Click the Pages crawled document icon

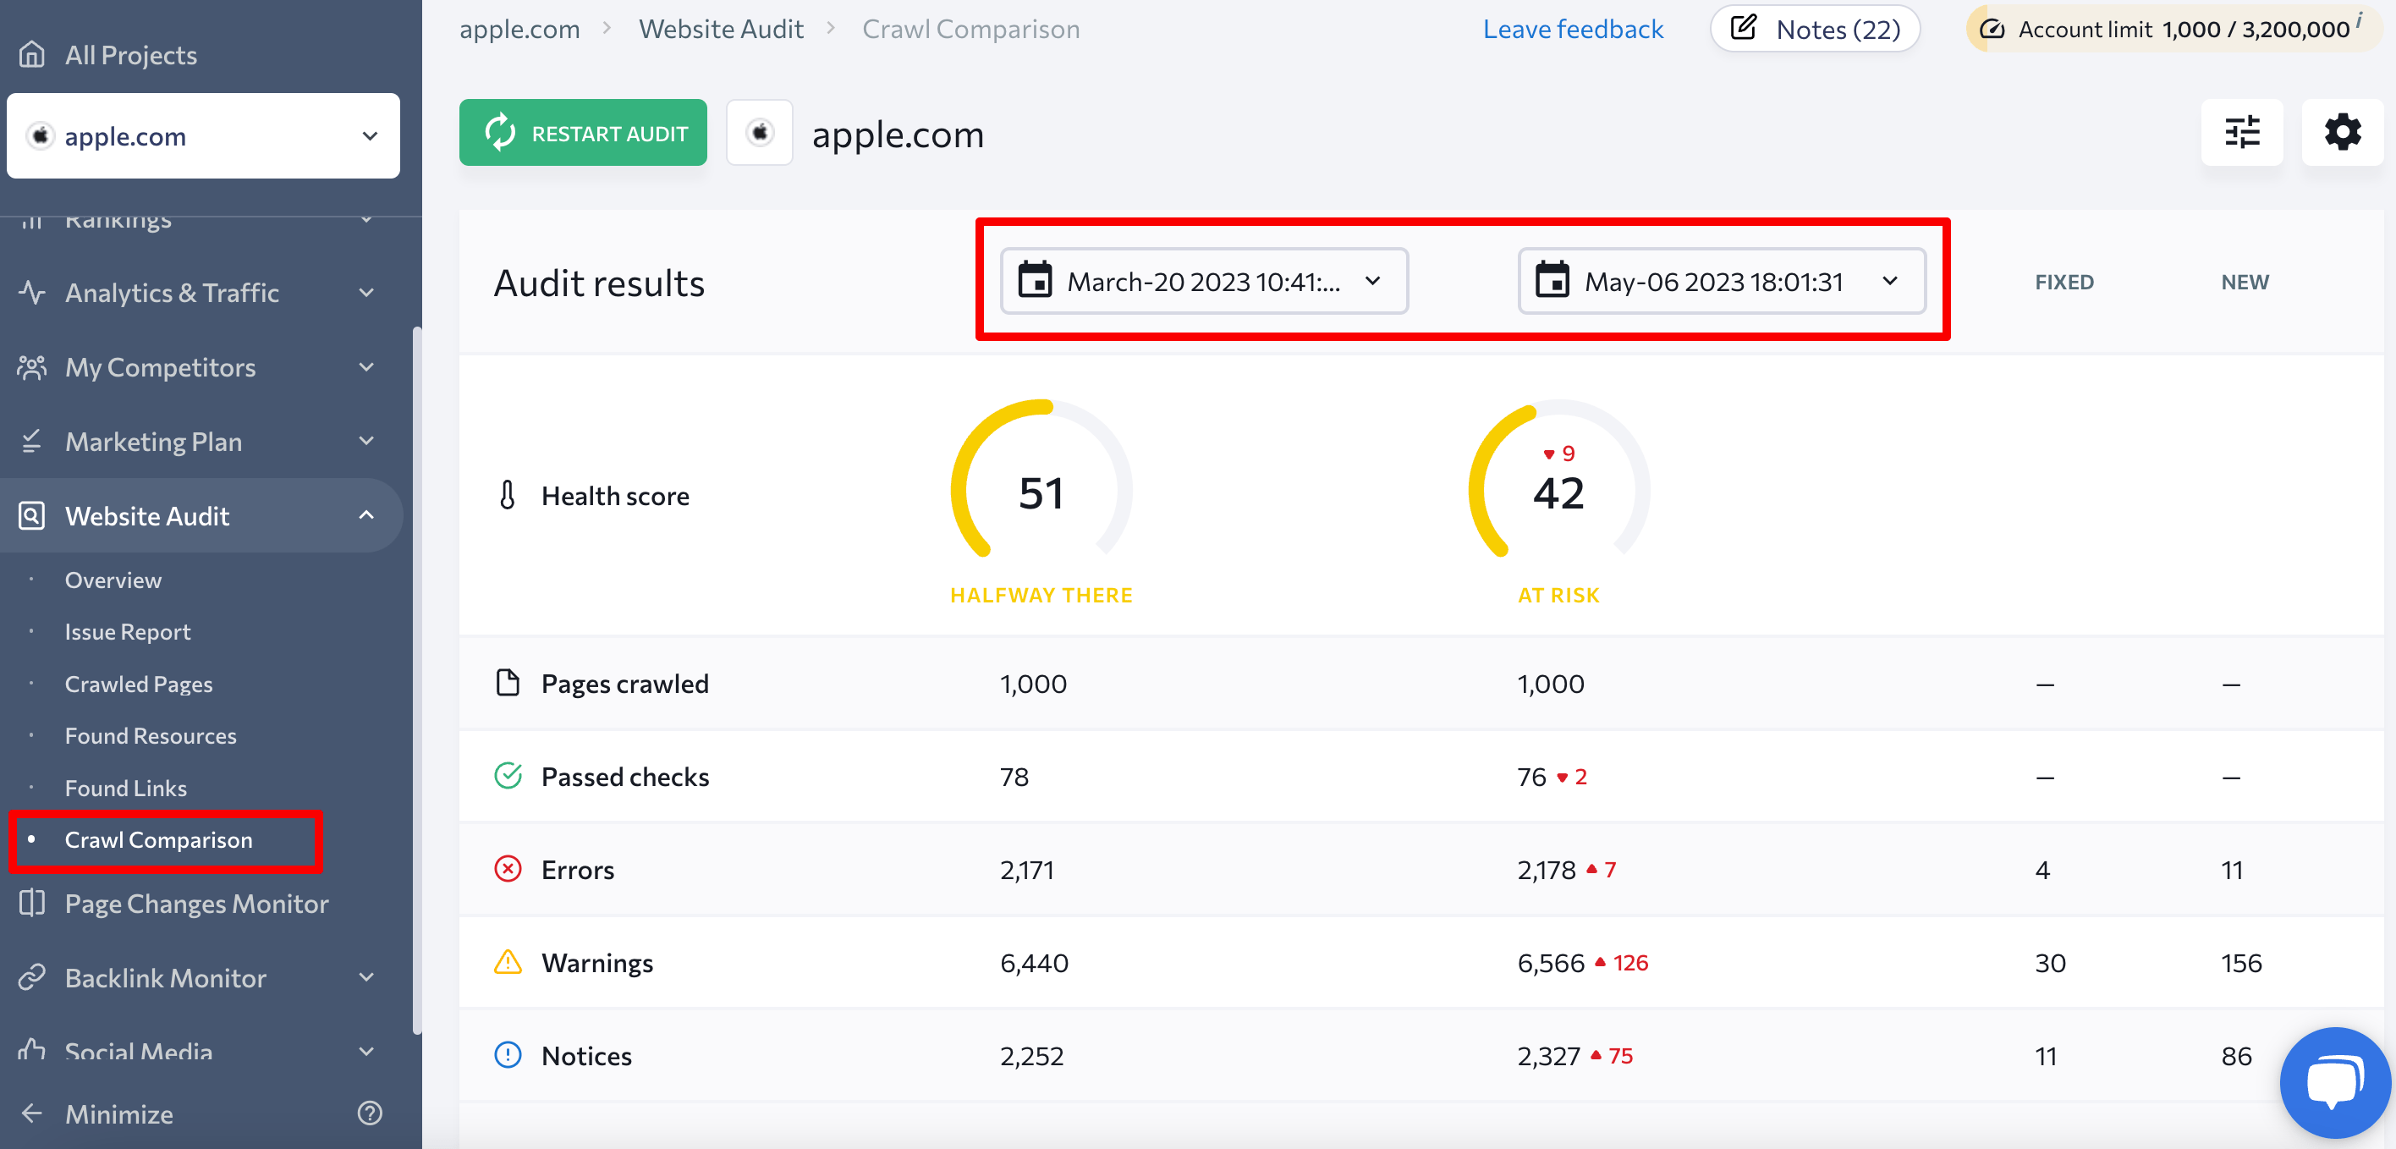[x=507, y=683]
